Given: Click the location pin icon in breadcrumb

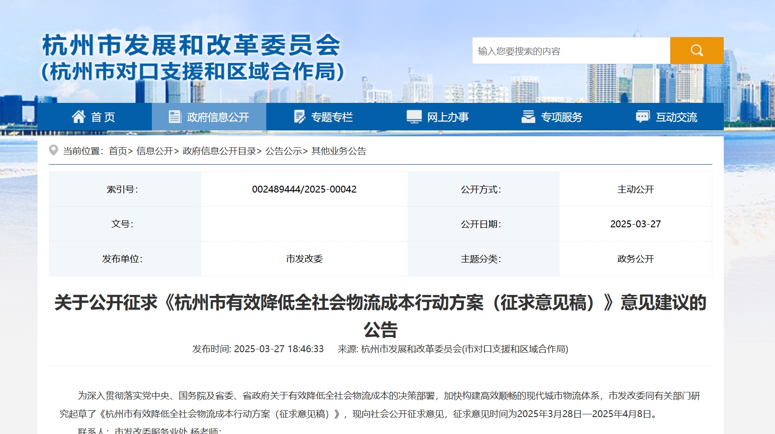Looking at the screenshot, I should click(54, 150).
